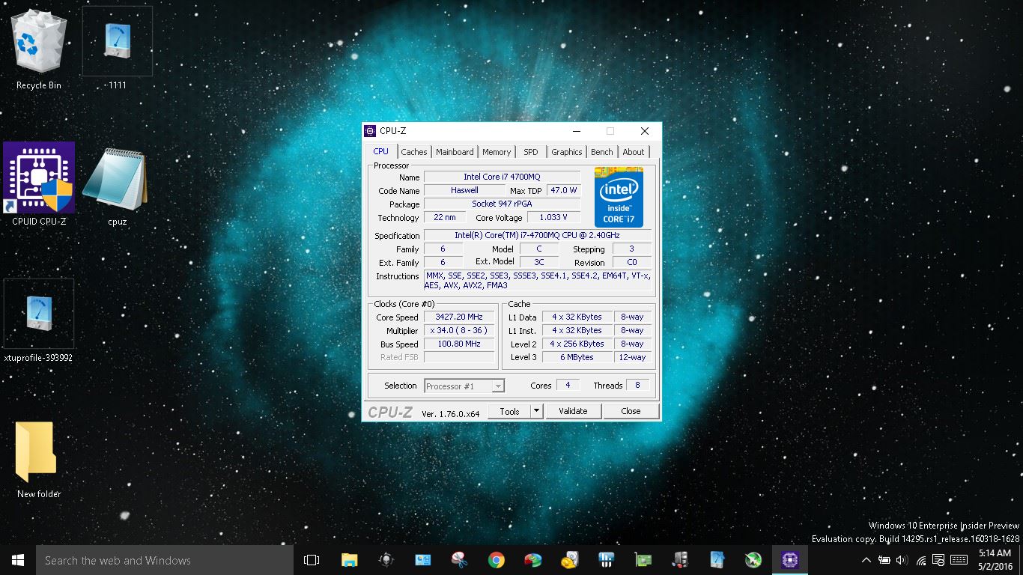
Task: Click the Multiplier value x 34.0 ( 8 - 36 )
Action: [x=459, y=331]
